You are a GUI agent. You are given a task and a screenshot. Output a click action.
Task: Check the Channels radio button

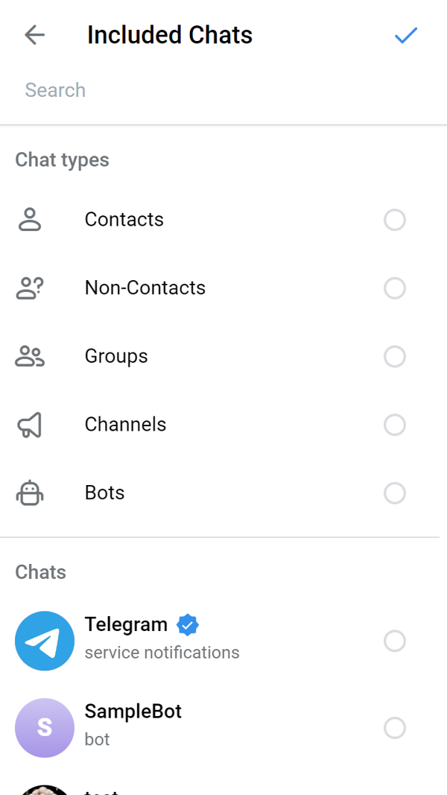coord(395,425)
